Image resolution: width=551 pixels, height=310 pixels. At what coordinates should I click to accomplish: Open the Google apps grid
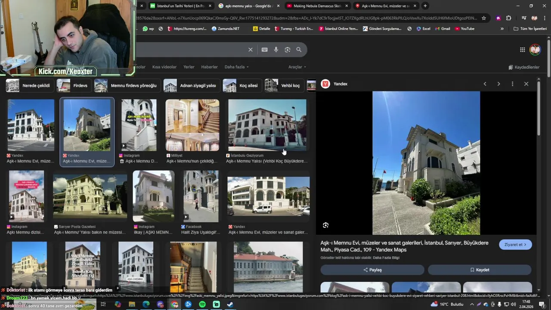pos(522,50)
